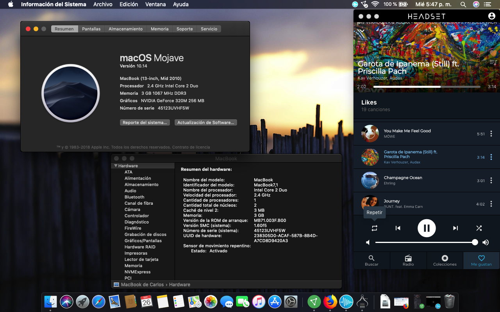Viewport: 500px width, 312px height.
Task: Open the Buscar search tab
Action: point(371,261)
